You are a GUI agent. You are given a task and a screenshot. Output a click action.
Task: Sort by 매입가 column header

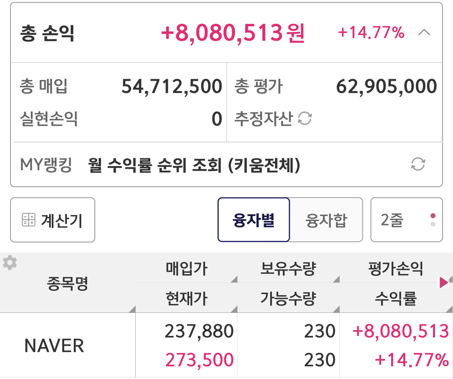[x=186, y=268]
